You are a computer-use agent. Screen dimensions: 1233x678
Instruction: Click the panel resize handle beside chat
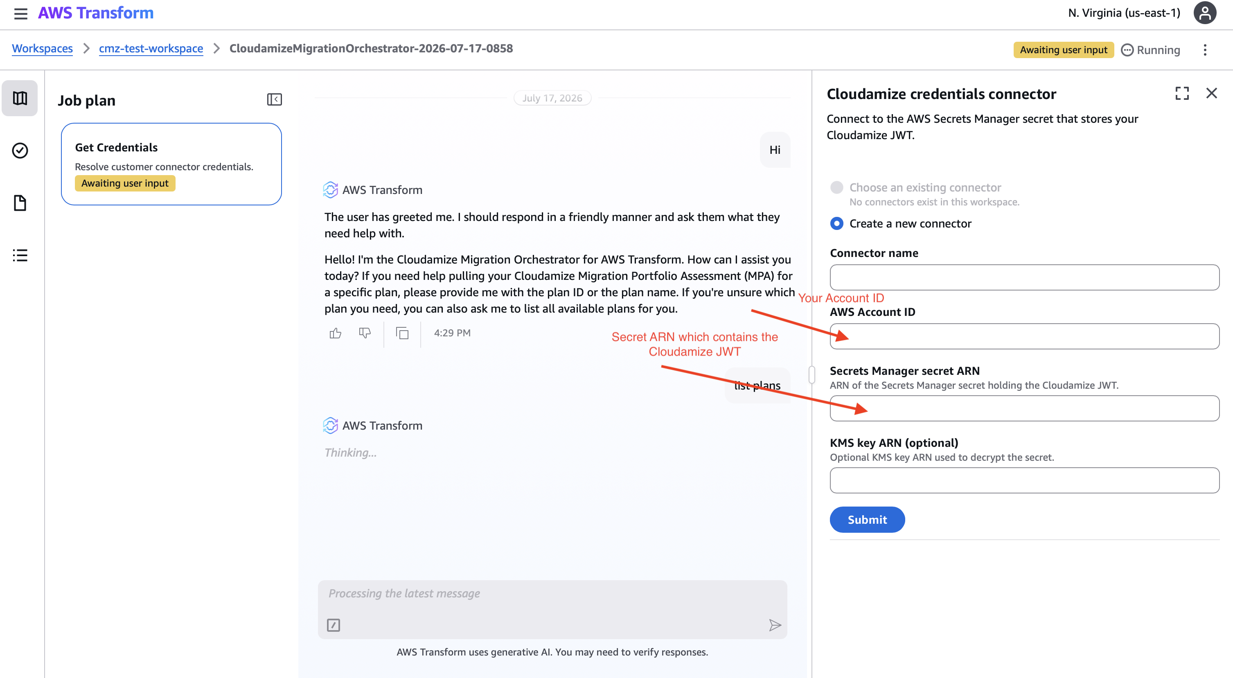tap(812, 375)
